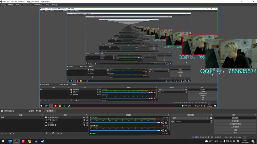This screenshot has width=257, height=144.
Task: Open the red NetEase Music taskbar icon
Action: click(x=23, y=141)
